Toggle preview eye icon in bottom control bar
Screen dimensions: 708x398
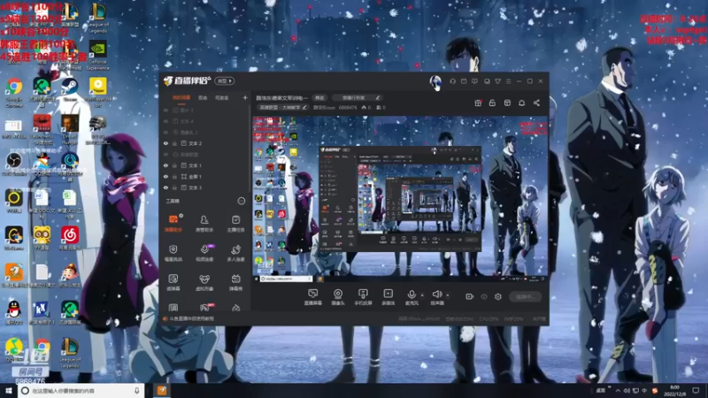point(484,296)
